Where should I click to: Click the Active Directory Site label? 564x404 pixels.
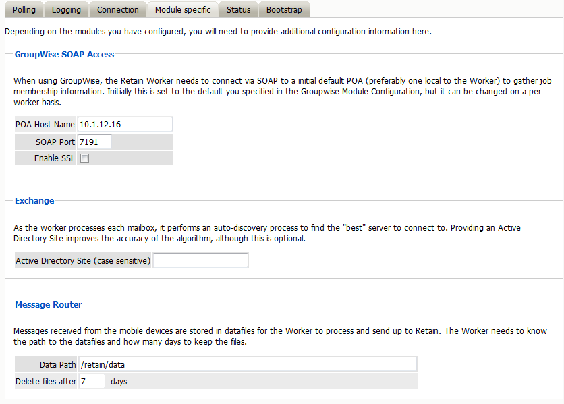pyautogui.click(x=83, y=260)
